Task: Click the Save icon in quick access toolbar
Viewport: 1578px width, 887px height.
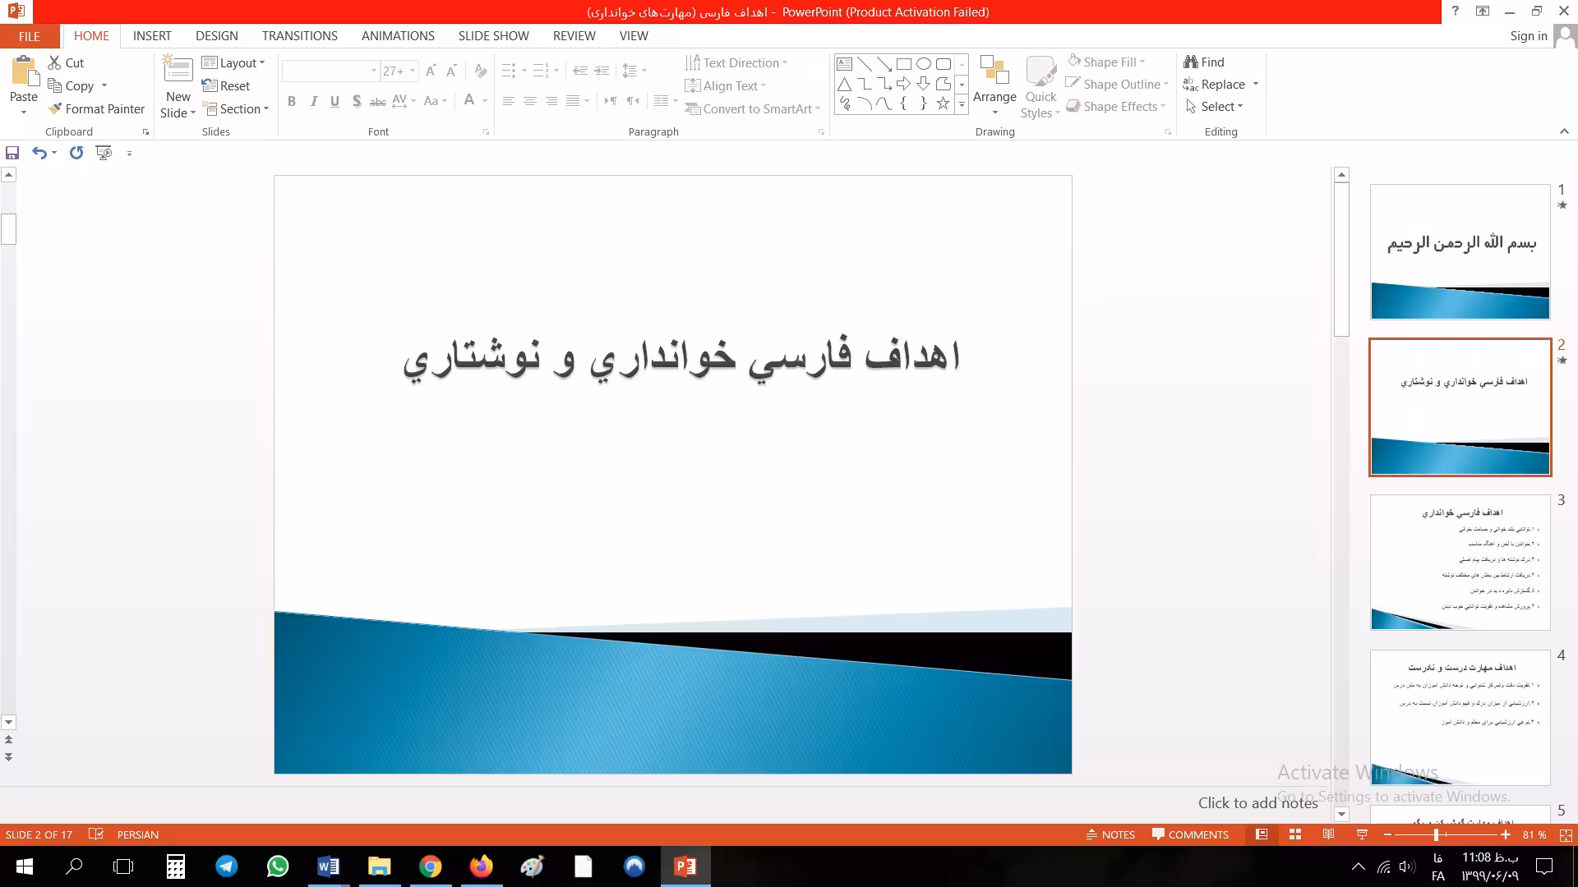Action: click(12, 153)
